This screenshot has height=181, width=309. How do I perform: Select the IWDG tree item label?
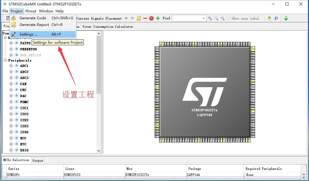[x=24, y=132]
